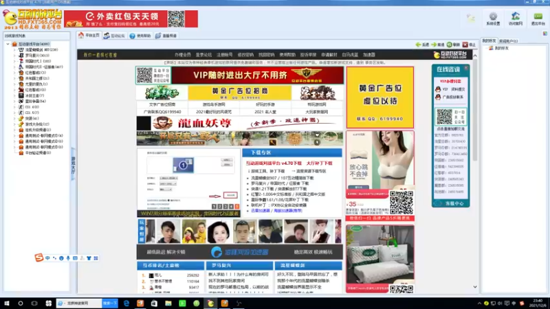Open Task View in taskbar
The image size is (550, 309).
point(34,303)
